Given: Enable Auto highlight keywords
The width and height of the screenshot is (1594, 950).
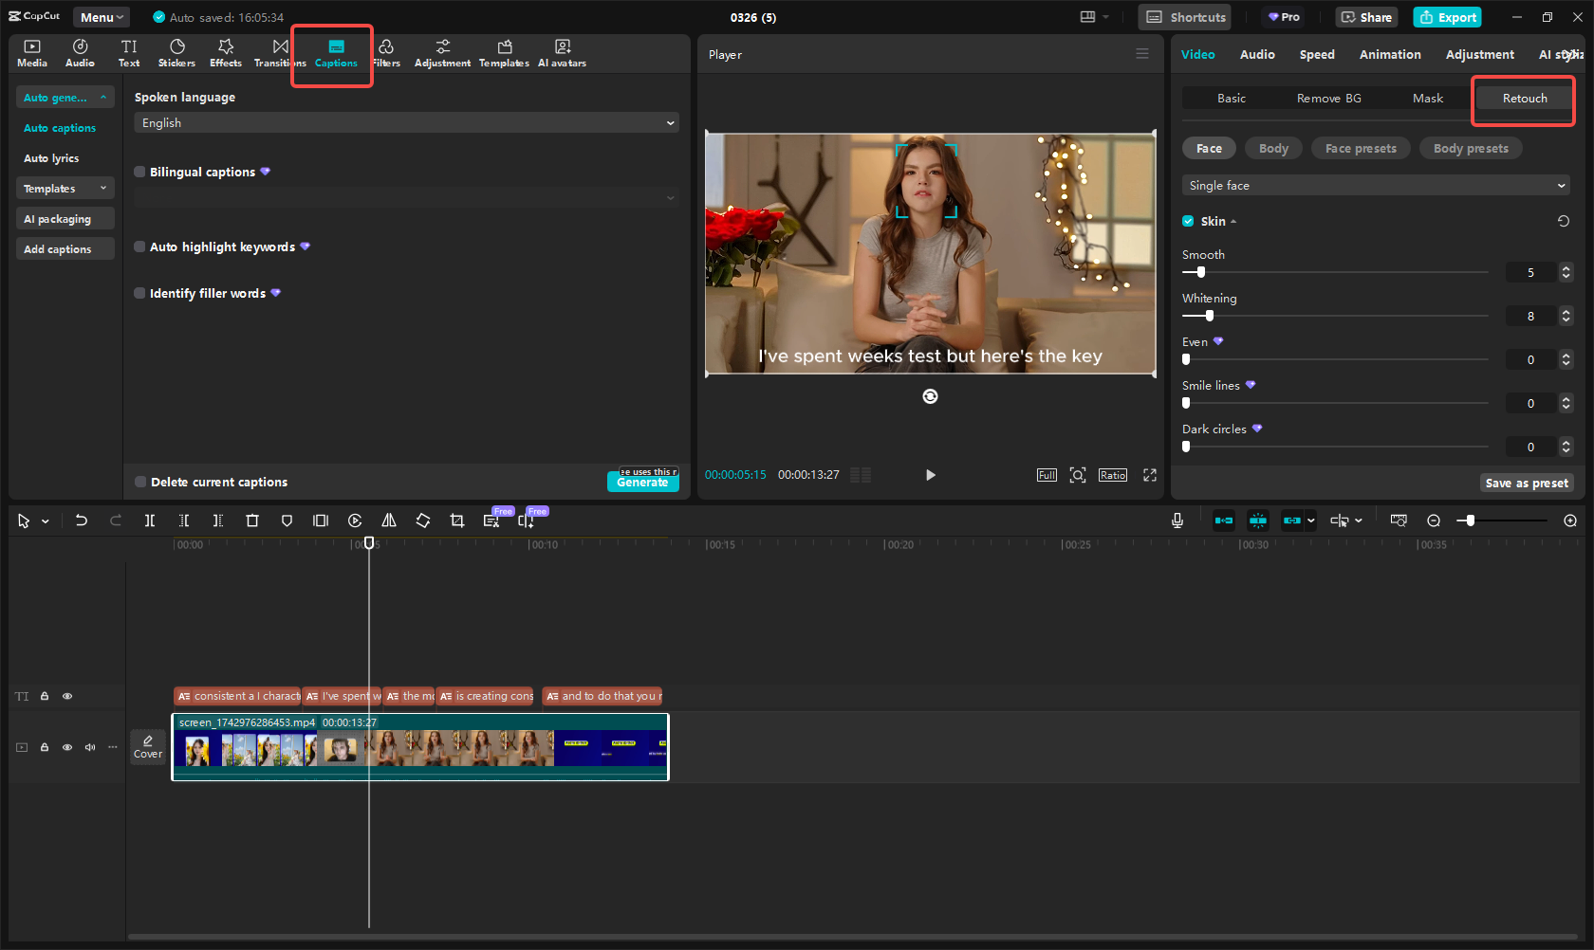Looking at the screenshot, I should click(x=139, y=247).
